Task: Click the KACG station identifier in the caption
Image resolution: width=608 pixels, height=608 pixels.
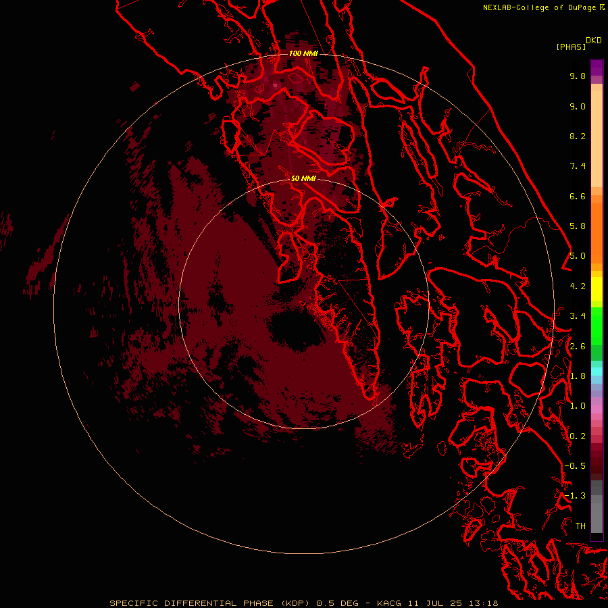Action: [x=389, y=603]
